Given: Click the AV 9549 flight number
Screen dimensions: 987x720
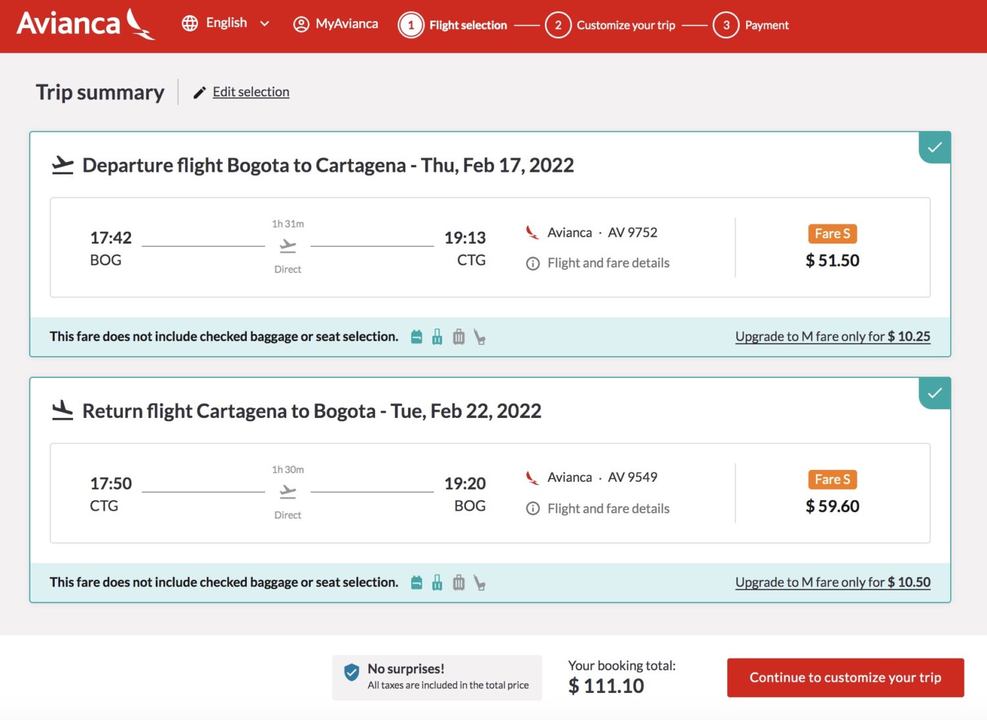Looking at the screenshot, I should pos(632,478).
